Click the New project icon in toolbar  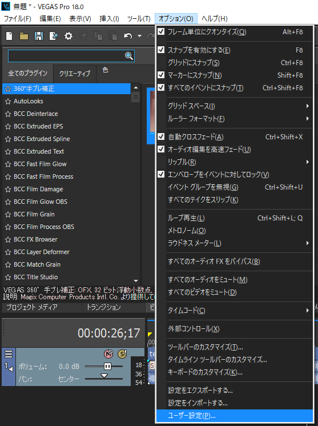(x=9, y=36)
